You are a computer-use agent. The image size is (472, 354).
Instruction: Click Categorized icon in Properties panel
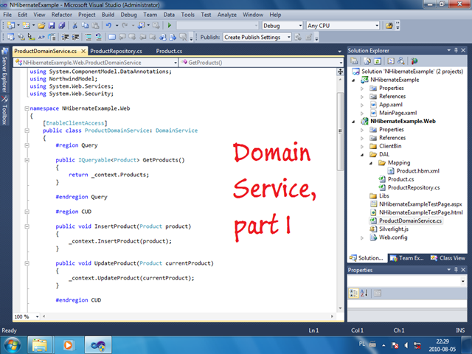(x=353, y=293)
